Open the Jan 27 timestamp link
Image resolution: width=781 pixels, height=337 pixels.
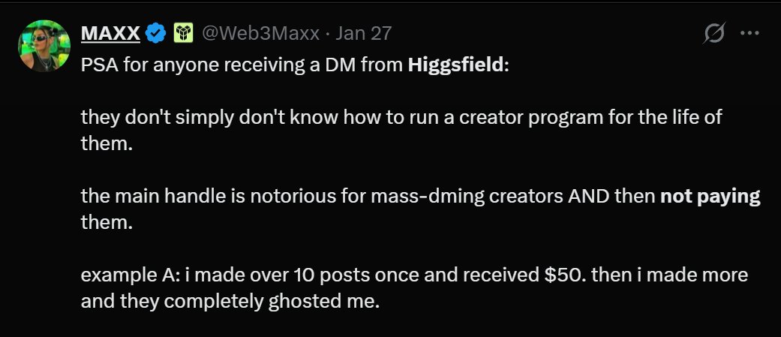tap(364, 33)
